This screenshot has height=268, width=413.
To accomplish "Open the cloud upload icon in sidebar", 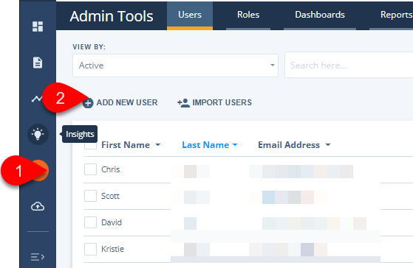I will click(38, 207).
